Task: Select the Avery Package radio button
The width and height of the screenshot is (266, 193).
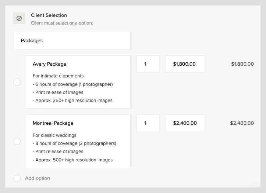Action: 17,82
